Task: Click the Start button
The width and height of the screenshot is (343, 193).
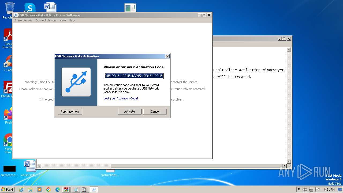Action: [7, 190]
